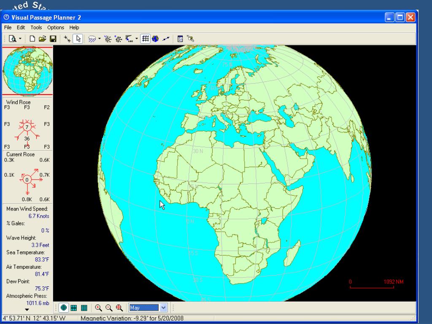Click the grey tool icon ending the top toolbar
432x324 pixels.
pyautogui.click(x=190, y=39)
